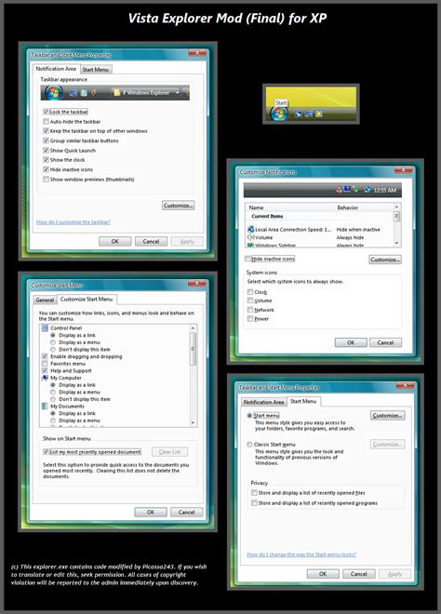Check the Power system icon checkbox

coord(250,319)
